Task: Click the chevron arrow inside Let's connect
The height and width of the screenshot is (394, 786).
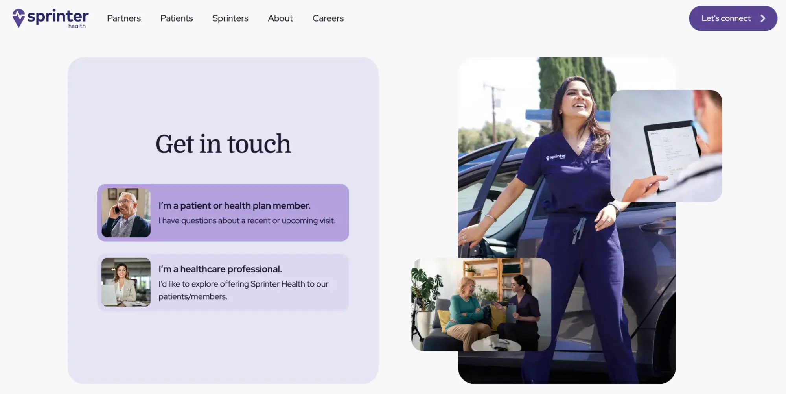Action: (x=763, y=18)
